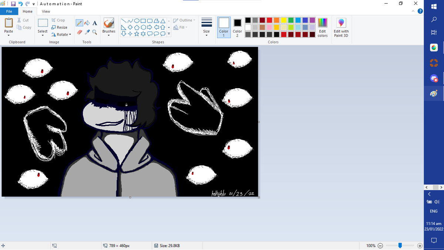
Task: Choose the Diamond shape
Action: coord(130,27)
